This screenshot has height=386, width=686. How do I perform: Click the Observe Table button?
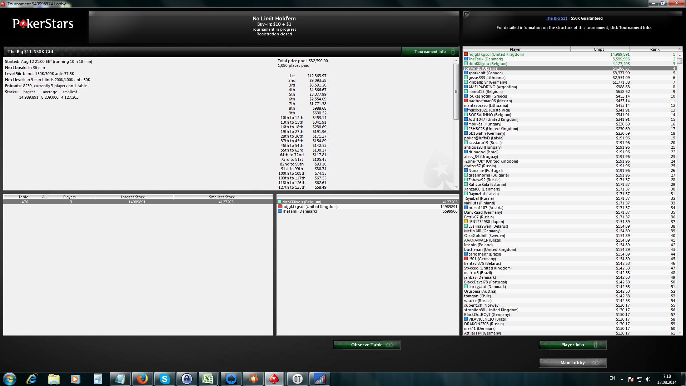pos(367,345)
